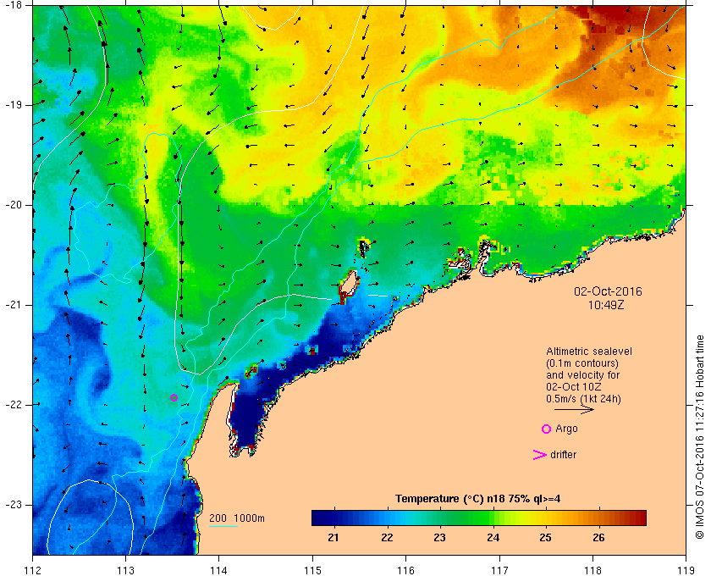
Task: Click the '200 1000m' depth contour label
Action: (x=237, y=518)
